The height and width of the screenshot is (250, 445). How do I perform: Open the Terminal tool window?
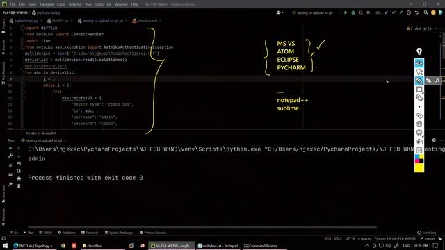point(90,233)
